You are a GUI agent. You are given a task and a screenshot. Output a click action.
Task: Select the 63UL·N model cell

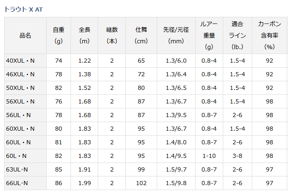point(25,169)
